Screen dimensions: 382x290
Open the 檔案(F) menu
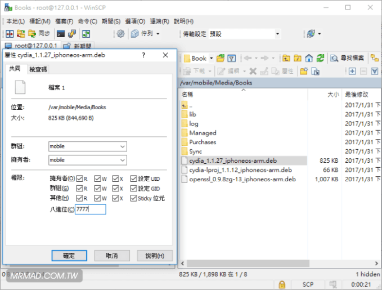(64, 21)
